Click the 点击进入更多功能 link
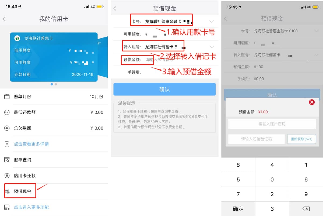This screenshot has height=216, width=323. point(31,207)
